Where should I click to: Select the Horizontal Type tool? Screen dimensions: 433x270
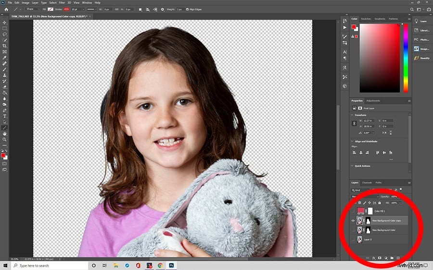(4, 116)
